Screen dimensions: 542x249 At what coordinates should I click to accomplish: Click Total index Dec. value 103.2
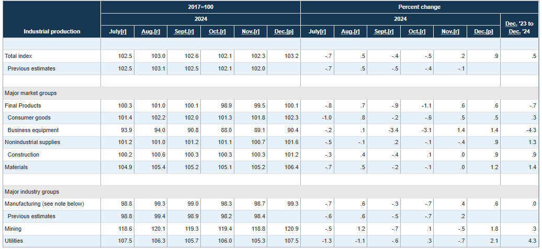[290, 56]
